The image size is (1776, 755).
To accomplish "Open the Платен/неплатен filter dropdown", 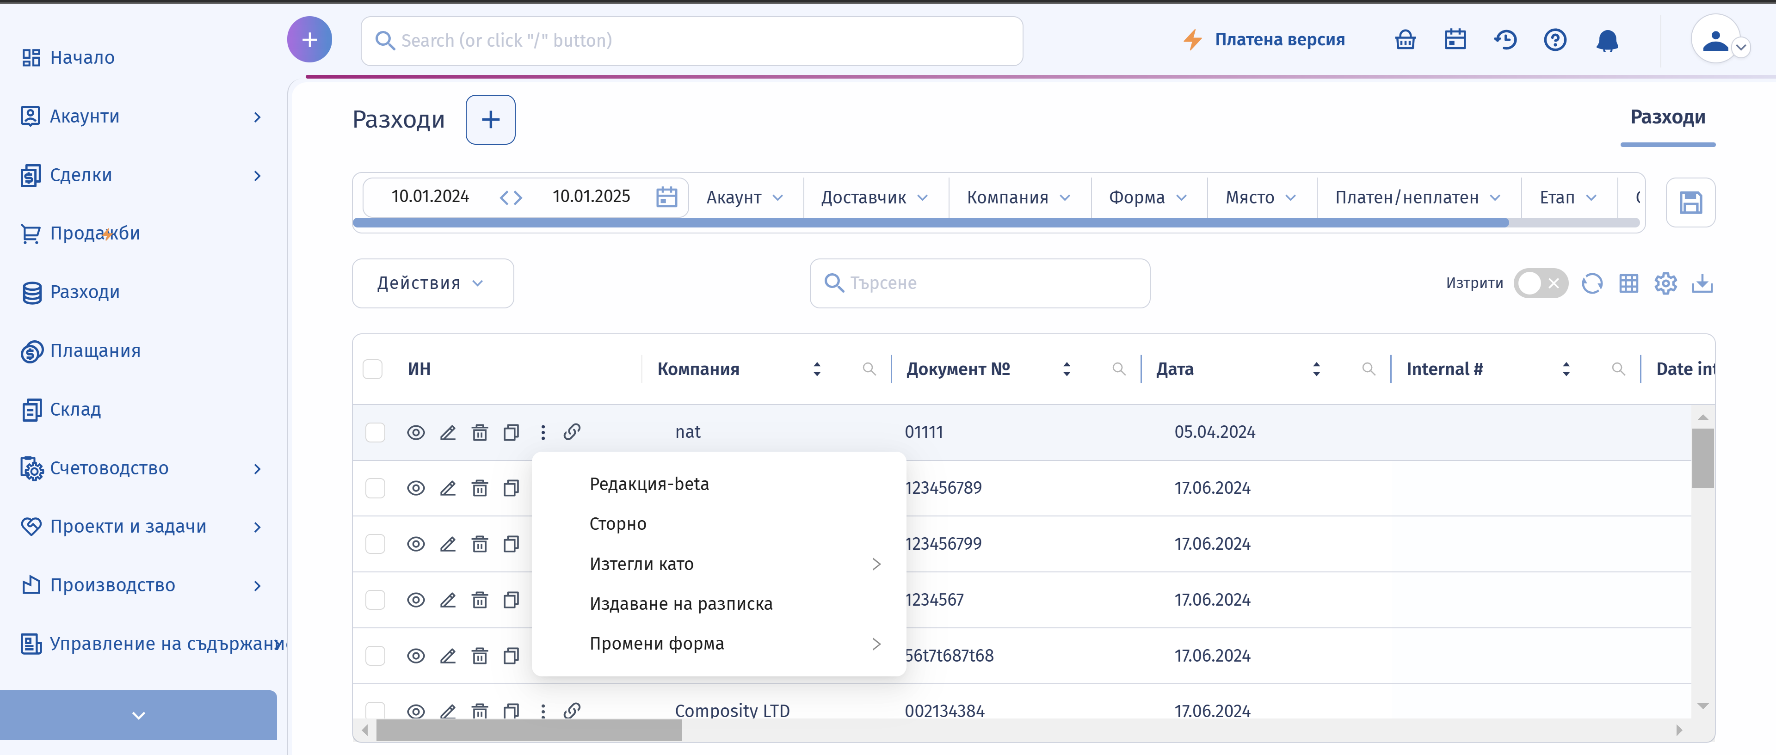I will click(x=1418, y=198).
